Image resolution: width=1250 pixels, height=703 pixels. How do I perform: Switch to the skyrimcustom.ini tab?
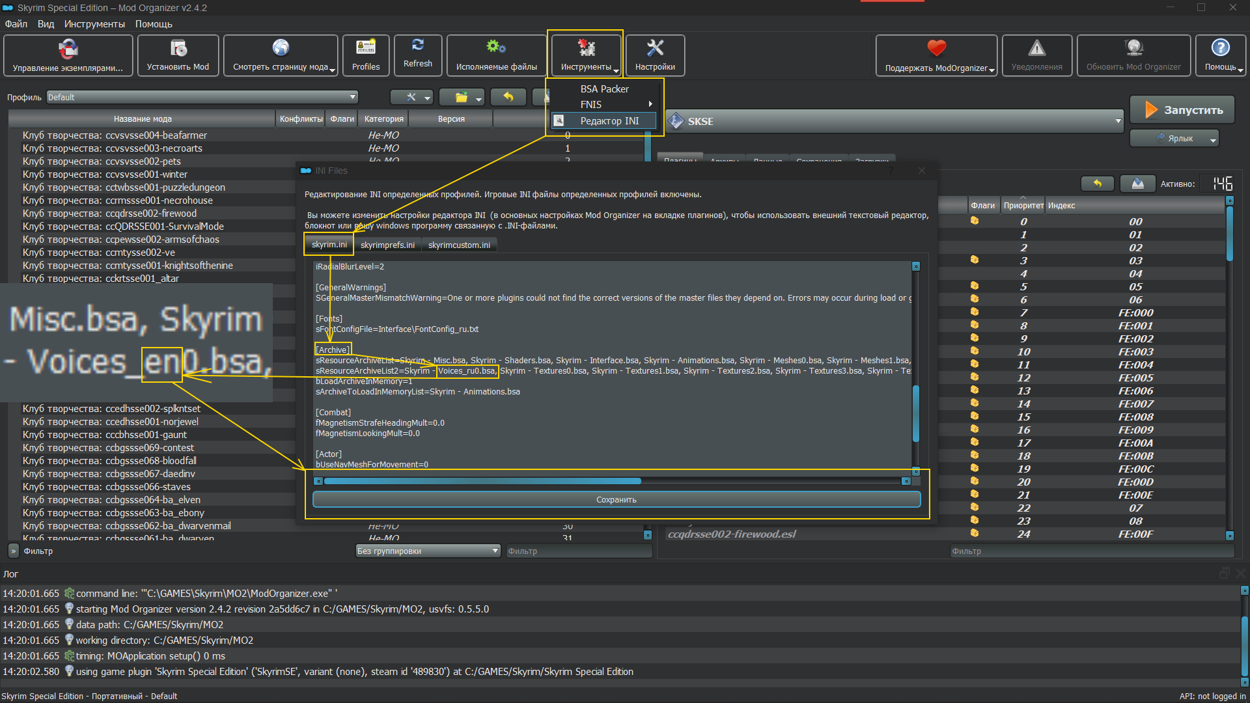tap(459, 245)
